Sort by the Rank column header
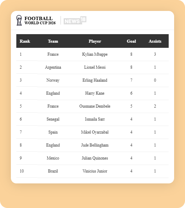This screenshot has height=208, width=185. tap(25, 41)
